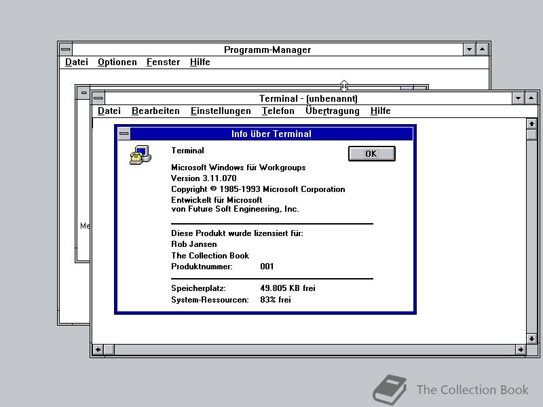The height and width of the screenshot is (407, 543).
Task: Open Übertragung menu in Terminal
Action: tap(333, 111)
